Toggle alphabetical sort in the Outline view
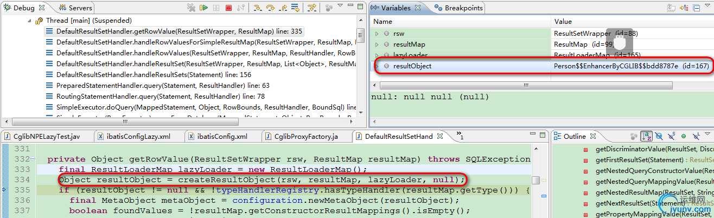714x218 pixels. click(646, 136)
